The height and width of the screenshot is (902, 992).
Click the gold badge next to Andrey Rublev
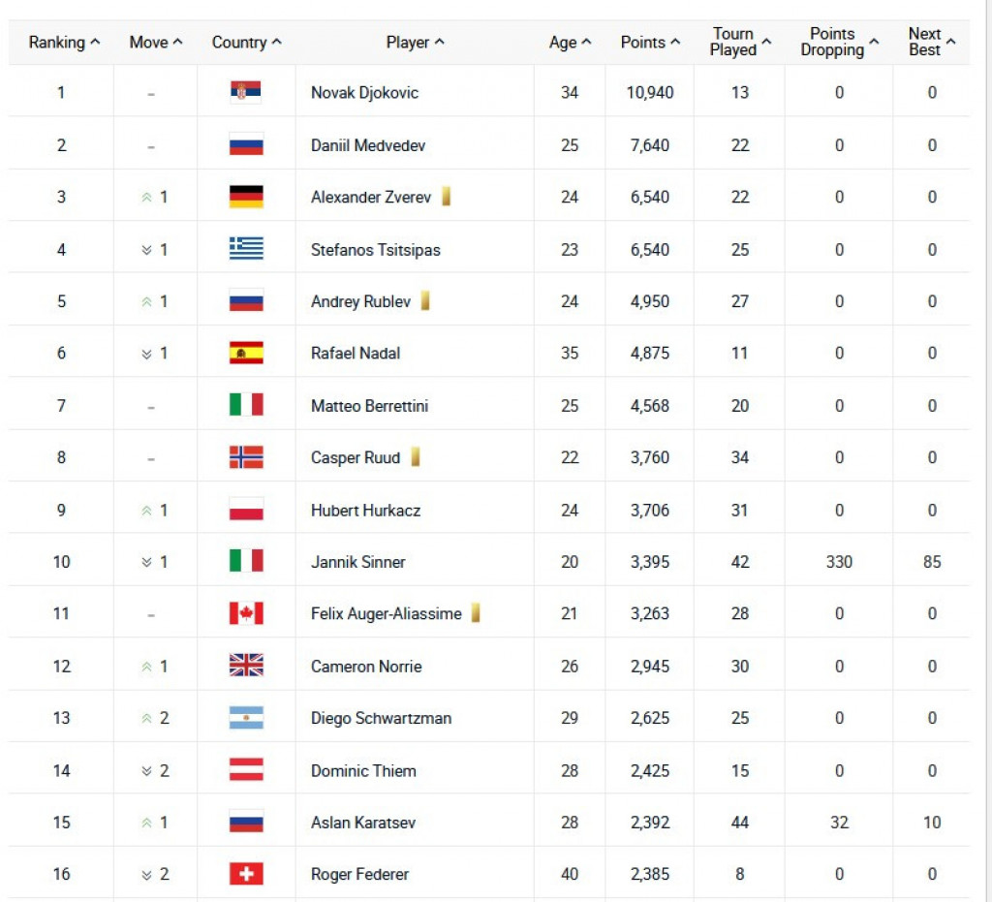425,301
